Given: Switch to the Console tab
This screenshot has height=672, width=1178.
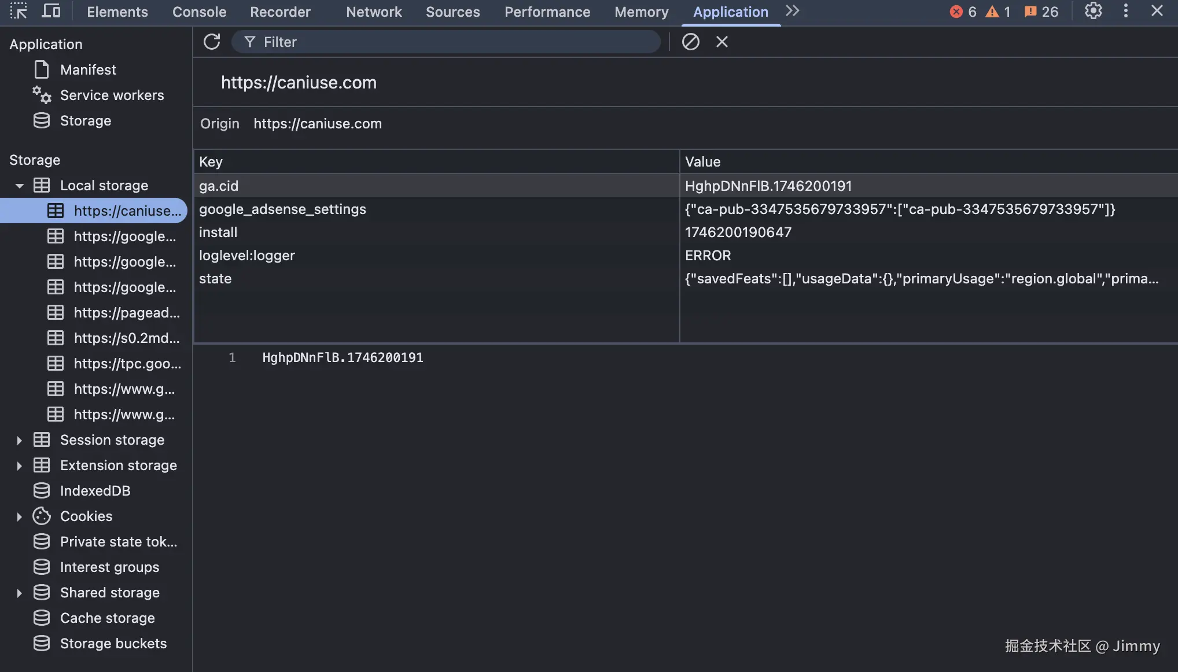Looking at the screenshot, I should 199,12.
